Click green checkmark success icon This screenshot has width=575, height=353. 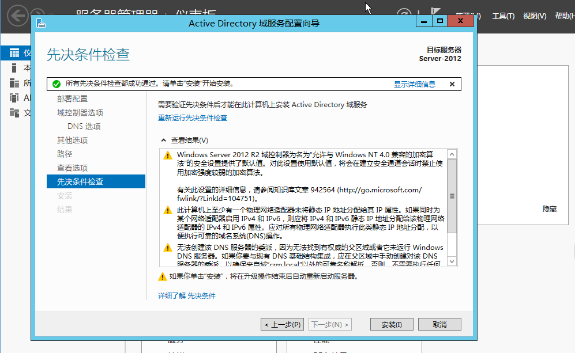pos(57,84)
